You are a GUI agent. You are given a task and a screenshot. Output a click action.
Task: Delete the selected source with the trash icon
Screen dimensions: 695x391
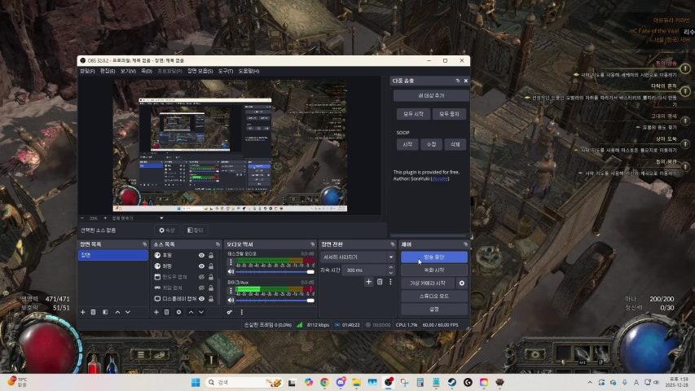click(x=167, y=312)
